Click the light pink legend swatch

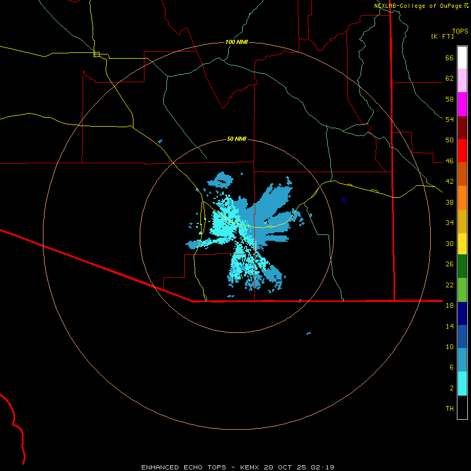(x=462, y=80)
